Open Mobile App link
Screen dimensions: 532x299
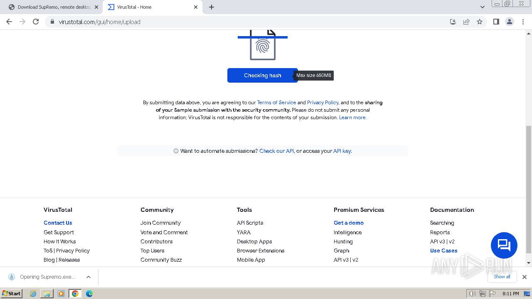point(251,260)
